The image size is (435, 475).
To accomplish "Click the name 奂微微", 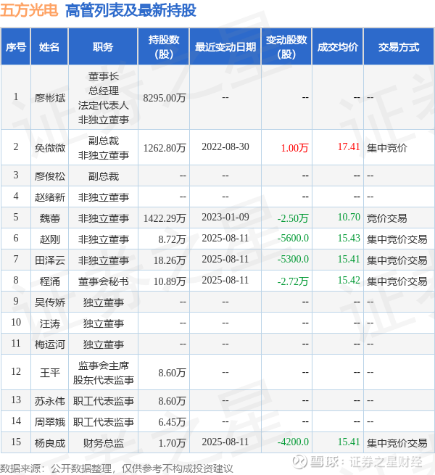I will (x=50, y=148).
